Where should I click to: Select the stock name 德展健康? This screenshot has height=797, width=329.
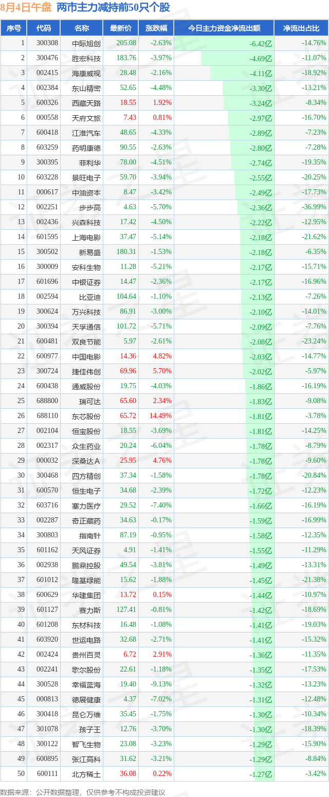tap(86, 699)
